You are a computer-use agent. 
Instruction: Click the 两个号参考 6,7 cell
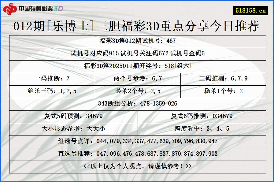point(137,78)
